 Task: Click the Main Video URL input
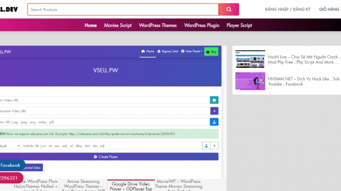[x=105, y=100]
